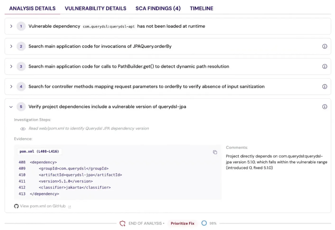The image size is (335, 230).
Task: Open the info icon on the JPAQuery.orderBy step
Action: (x=325, y=46)
